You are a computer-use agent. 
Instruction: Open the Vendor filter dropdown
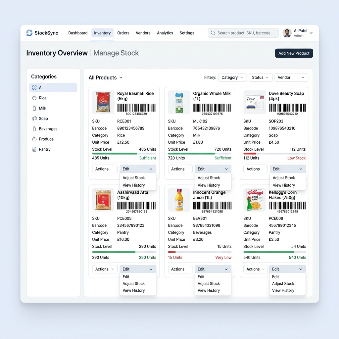[291, 77]
